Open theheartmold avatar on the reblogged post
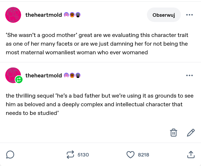 pyautogui.click(x=13, y=75)
